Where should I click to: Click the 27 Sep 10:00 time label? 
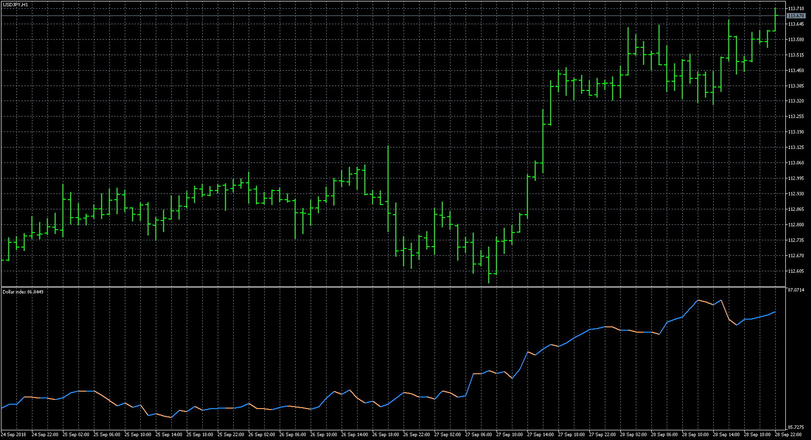pyautogui.click(x=510, y=435)
